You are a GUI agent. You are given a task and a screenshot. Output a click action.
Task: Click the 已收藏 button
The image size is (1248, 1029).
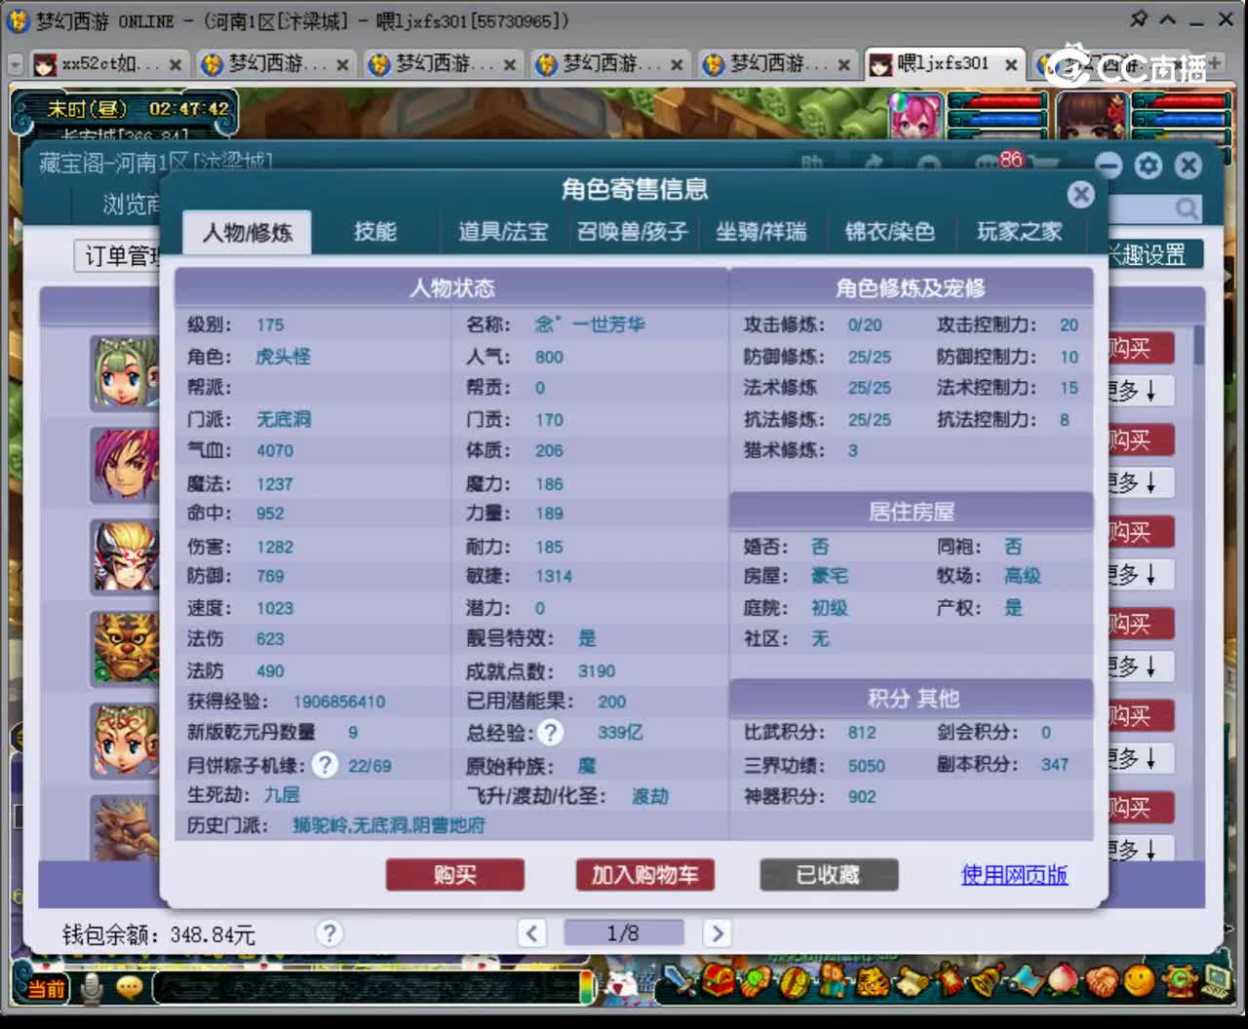point(829,875)
